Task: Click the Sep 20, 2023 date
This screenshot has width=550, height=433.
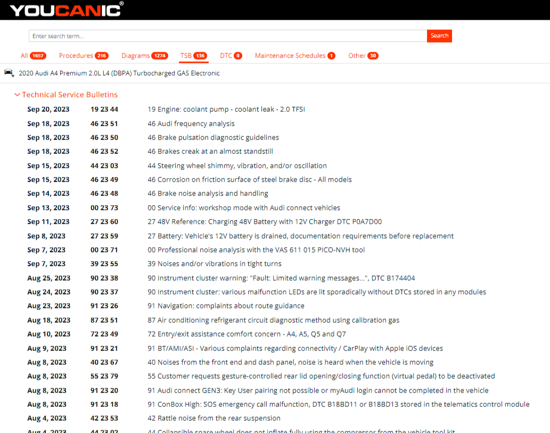Action: click(48, 110)
